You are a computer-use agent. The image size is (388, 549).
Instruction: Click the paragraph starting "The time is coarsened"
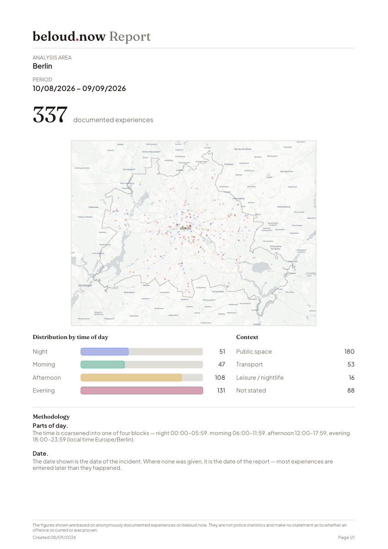(x=191, y=436)
